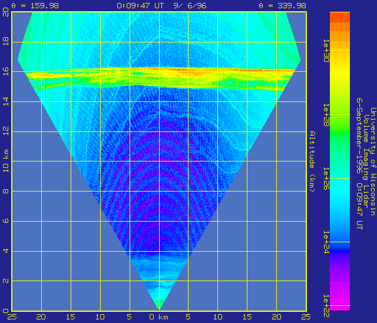Click the 25 label at right end of horizontal axis

(x=306, y=317)
